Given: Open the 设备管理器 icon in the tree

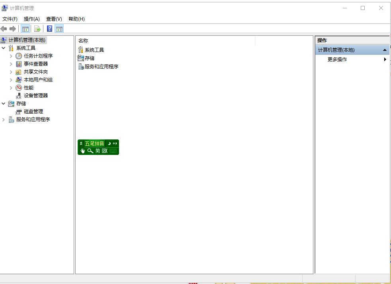Looking at the screenshot, I should click(18, 96).
